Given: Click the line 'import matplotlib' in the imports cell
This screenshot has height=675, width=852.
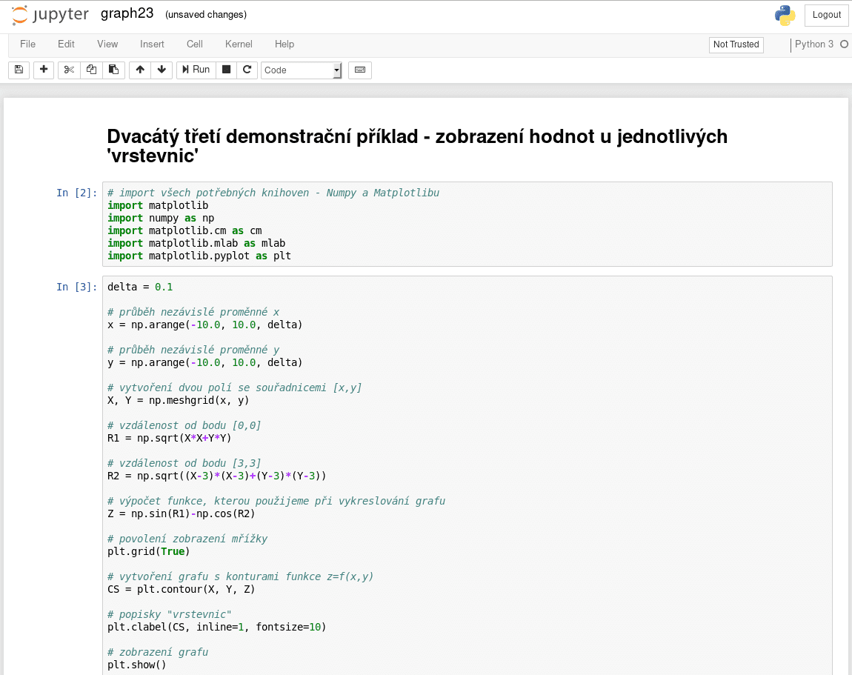Looking at the screenshot, I should coord(158,205).
